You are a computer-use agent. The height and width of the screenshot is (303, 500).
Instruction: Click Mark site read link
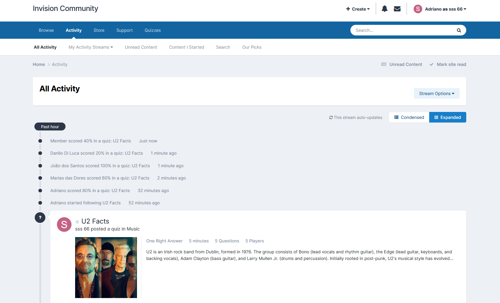[x=448, y=65]
